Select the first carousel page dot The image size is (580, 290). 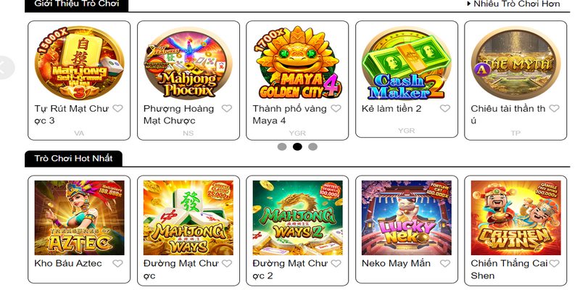pyautogui.click(x=282, y=147)
